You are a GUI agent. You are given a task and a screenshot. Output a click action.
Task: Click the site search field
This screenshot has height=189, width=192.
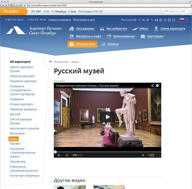(176, 11)
